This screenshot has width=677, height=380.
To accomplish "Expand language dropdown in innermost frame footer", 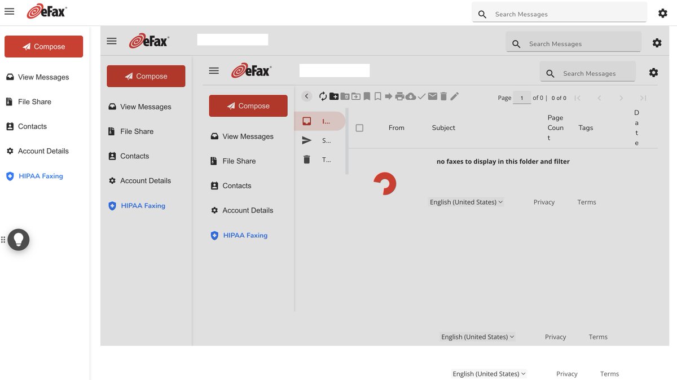I will [466, 202].
